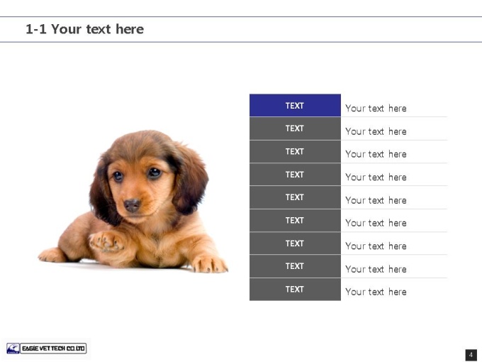Click 'Your text here' in the third row
The image size is (482, 362).
point(376,154)
